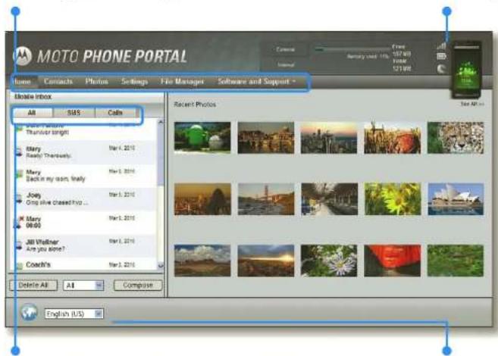Click the message icon beside Joey
Image resolution: width=498 pixels, height=356 pixels.
pyautogui.click(x=19, y=198)
